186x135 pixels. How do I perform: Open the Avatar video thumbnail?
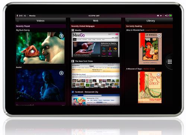(x=40, y=85)
